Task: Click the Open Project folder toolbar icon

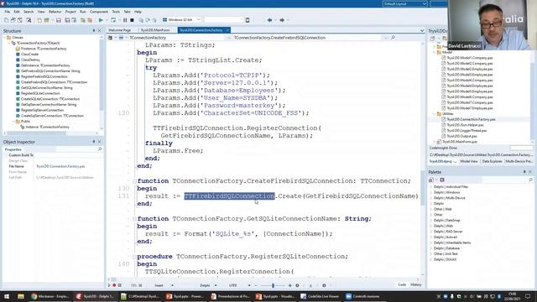Action: point(47,20)
